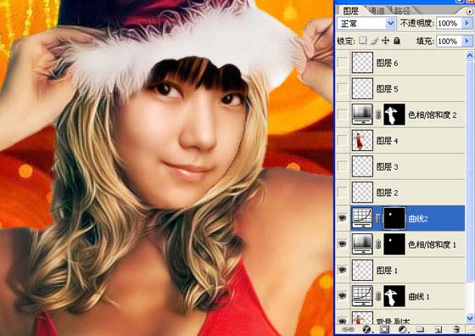
Task: Enable lock transparent pixels option
Action: (x=363, y=41)
